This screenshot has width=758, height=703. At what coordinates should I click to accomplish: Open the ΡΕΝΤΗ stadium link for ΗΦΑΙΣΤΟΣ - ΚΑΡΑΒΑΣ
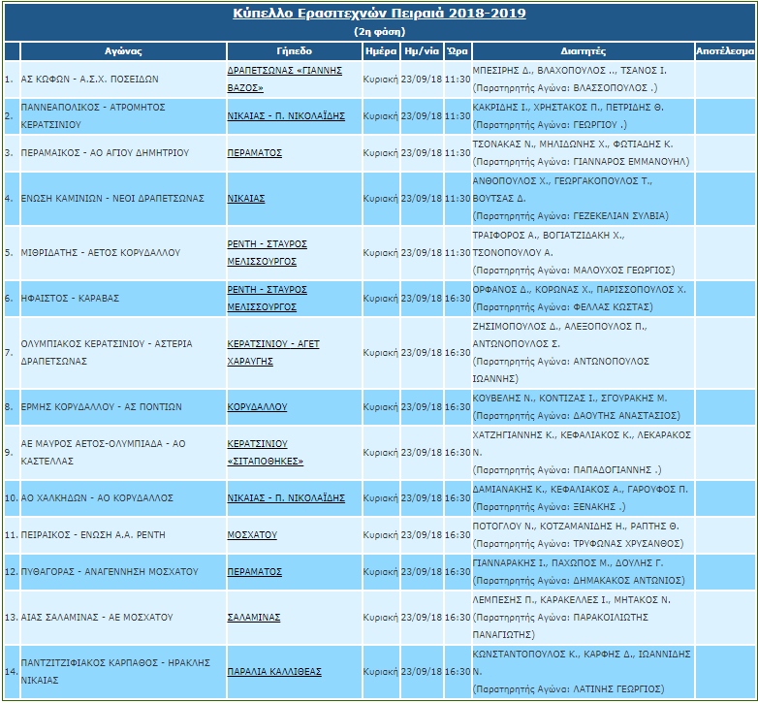267,290
